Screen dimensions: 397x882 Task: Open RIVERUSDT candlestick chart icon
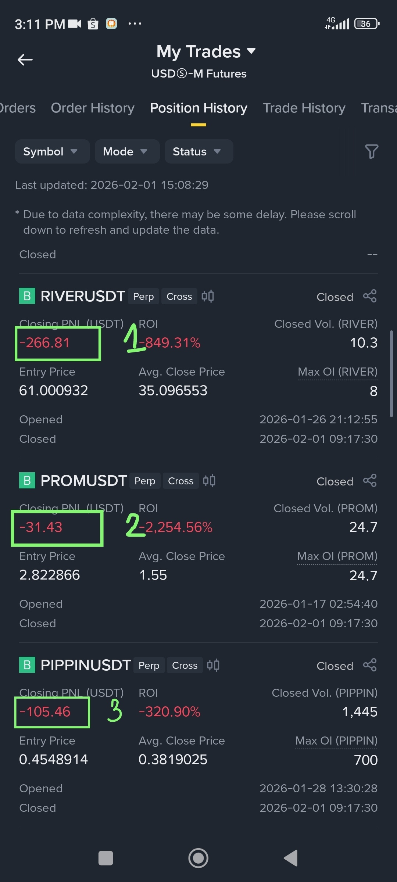(x=208, y=296)
